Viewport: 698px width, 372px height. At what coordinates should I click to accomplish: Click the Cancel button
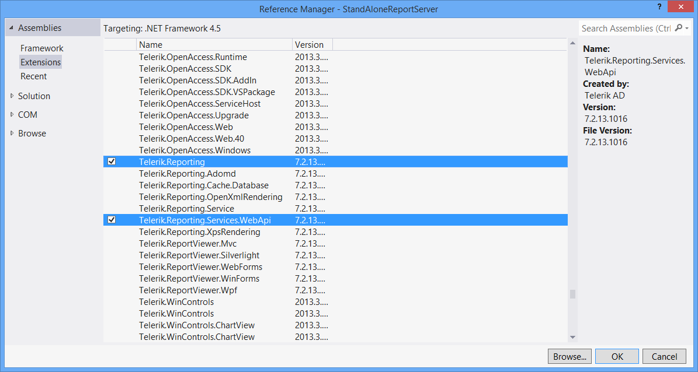pos(664,356)
